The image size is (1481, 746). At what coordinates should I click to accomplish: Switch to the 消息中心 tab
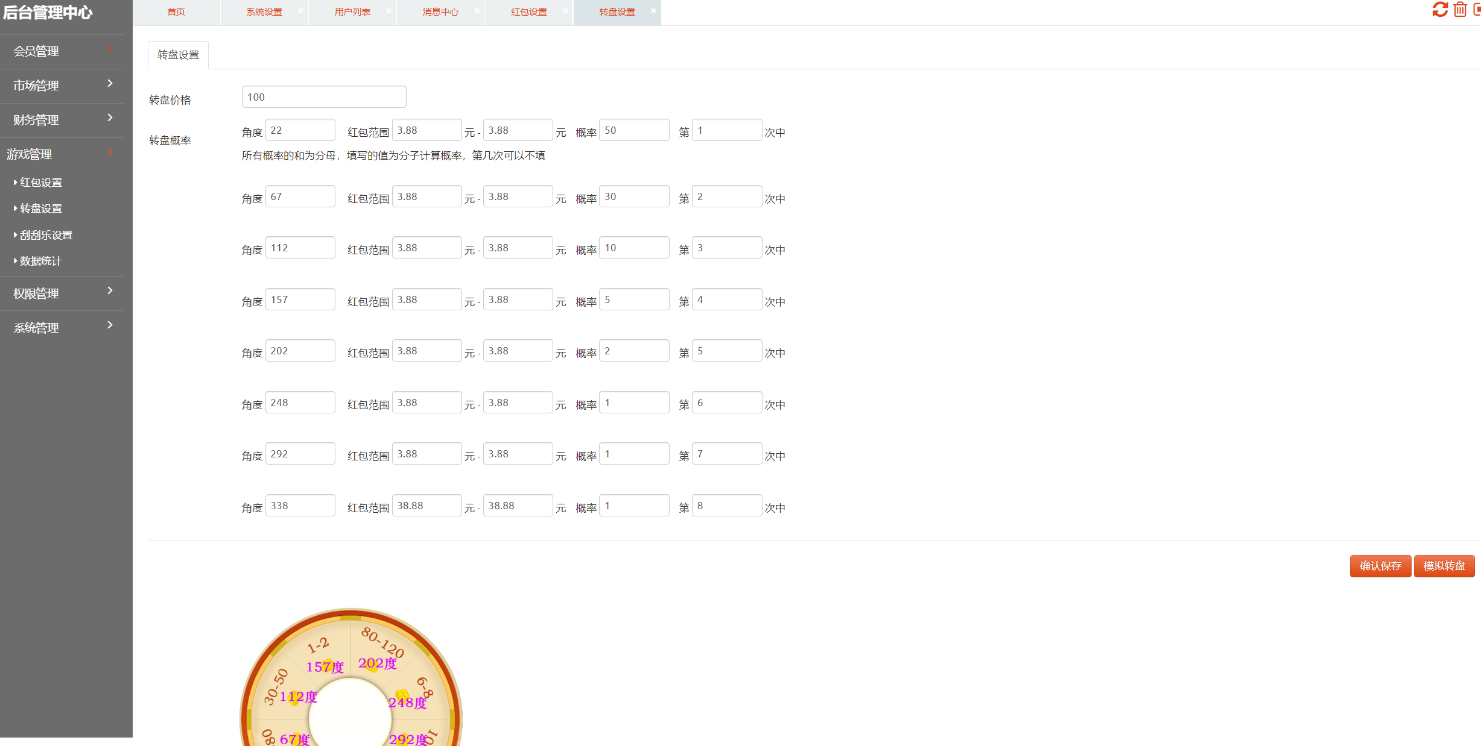[440, 12]
